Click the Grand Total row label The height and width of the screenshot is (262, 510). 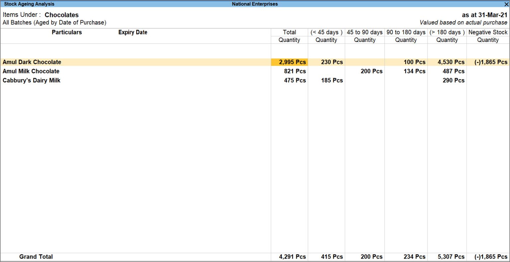[36, 257]
